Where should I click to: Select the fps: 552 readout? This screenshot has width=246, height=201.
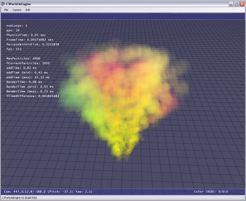click(14, 49)
